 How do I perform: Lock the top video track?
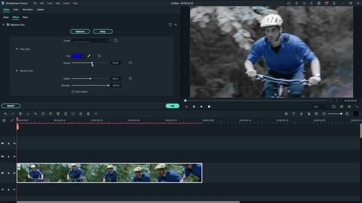pyautogui.click(x=8, y=143)
